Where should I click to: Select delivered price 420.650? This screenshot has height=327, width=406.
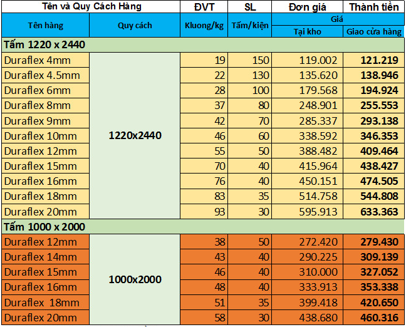point(373,303)
